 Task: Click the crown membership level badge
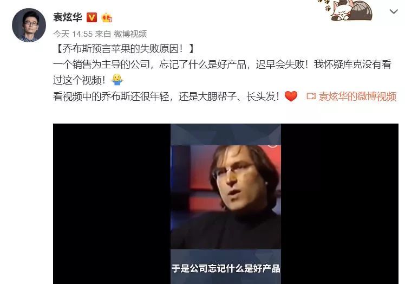107,17
